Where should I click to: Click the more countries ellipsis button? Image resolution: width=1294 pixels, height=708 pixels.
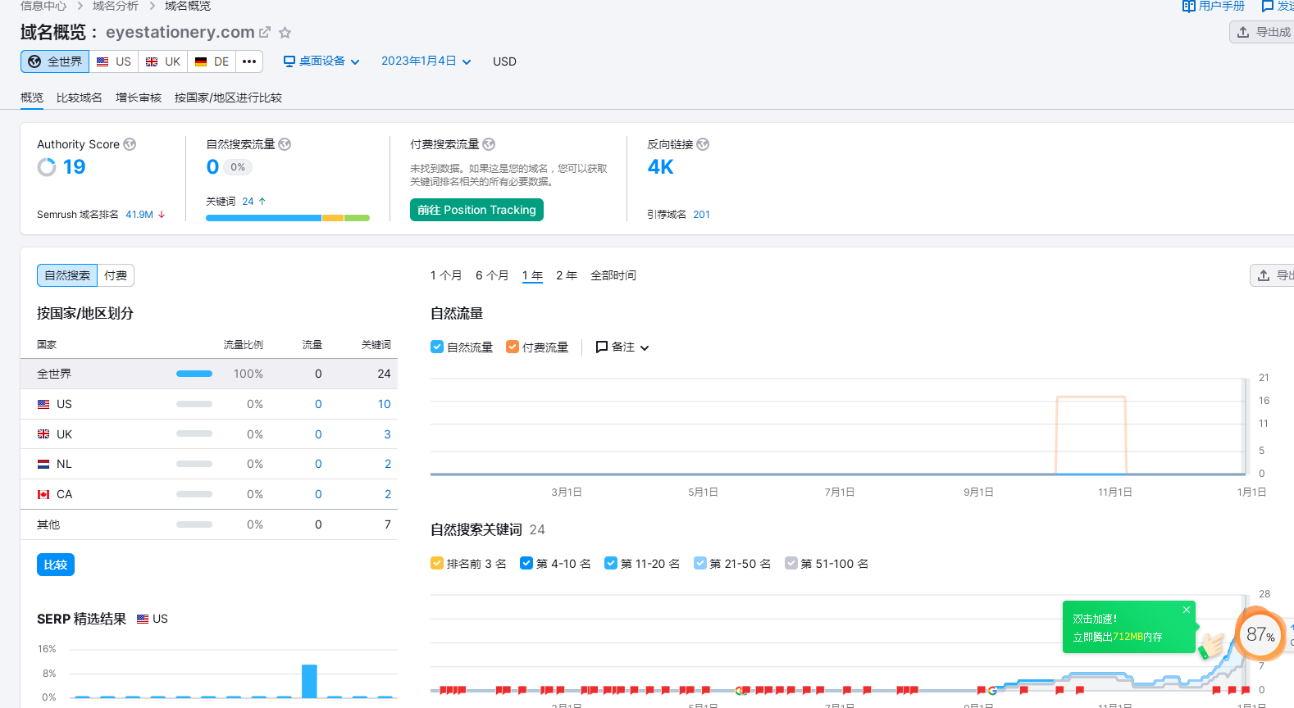249,61
